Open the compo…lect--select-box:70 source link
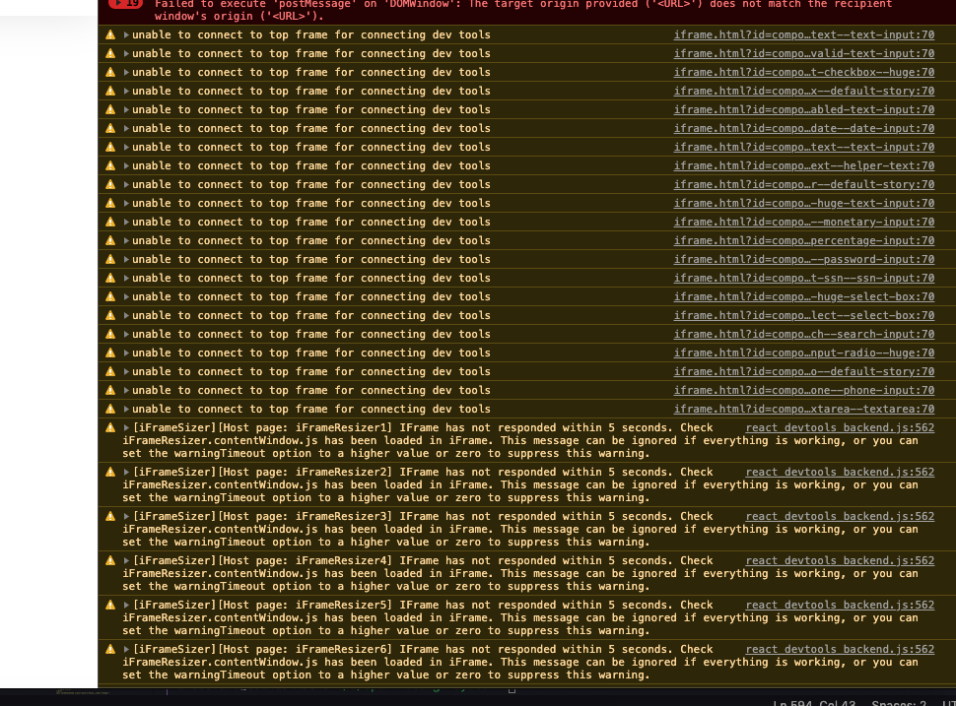The height and width of the screenshot is (706, 956). [803, 315]
